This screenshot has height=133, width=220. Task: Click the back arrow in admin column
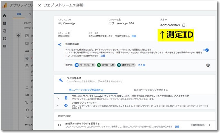pos(18,35)
